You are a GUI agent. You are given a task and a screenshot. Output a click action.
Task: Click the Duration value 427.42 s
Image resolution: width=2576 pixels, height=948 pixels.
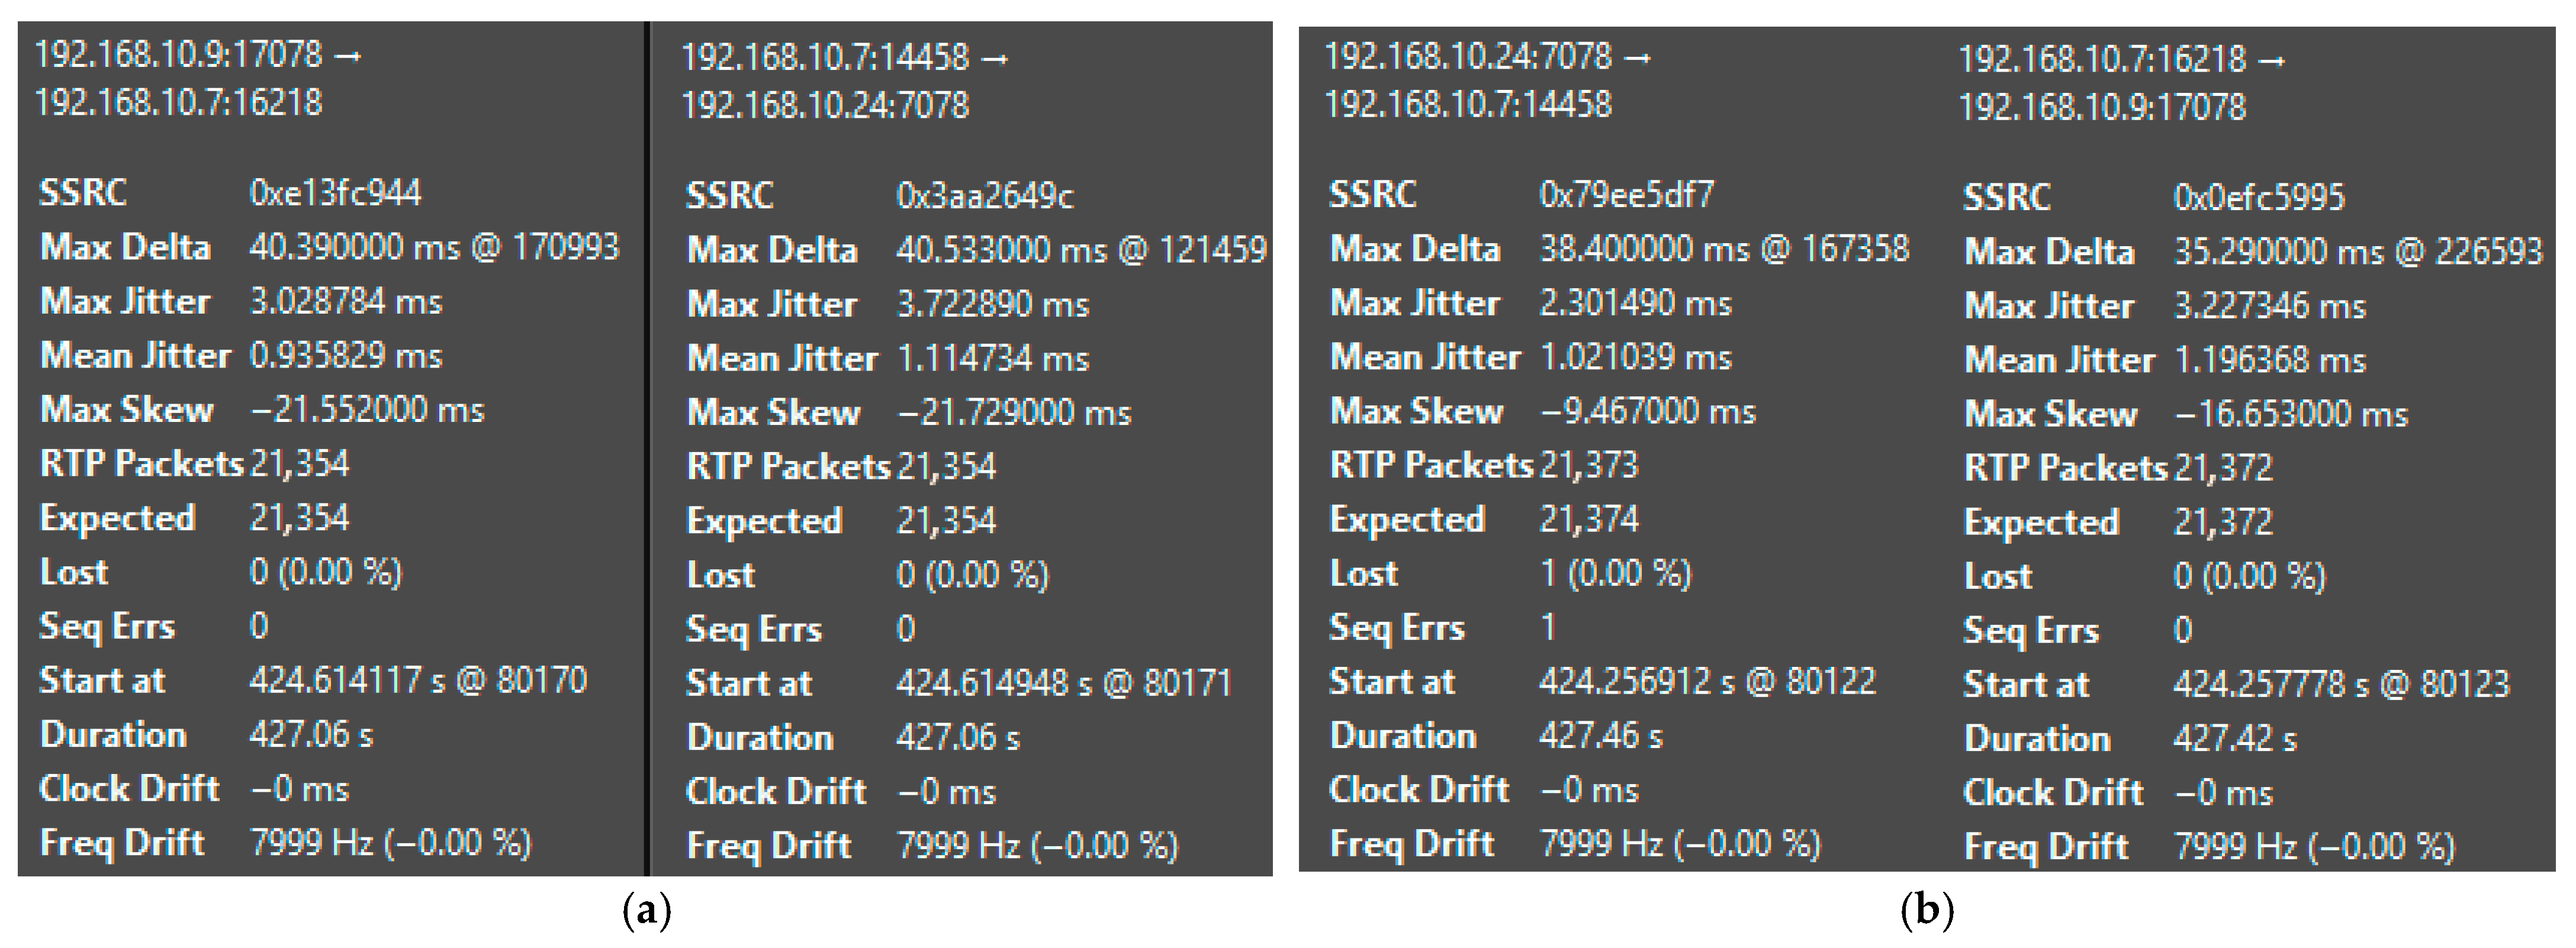click(2234, 738)
